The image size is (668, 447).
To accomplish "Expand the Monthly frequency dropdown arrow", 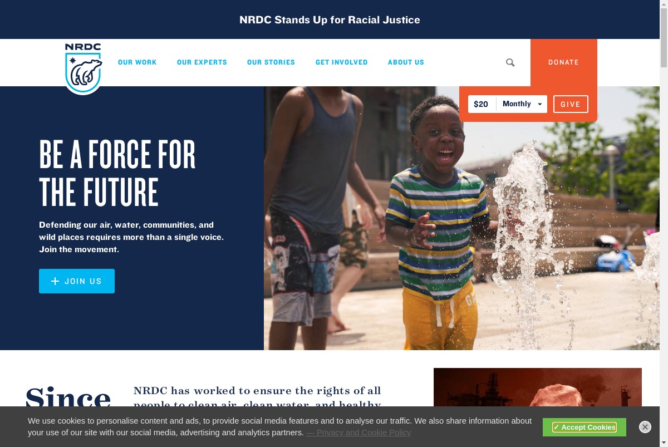I will [x=539, y=104].
